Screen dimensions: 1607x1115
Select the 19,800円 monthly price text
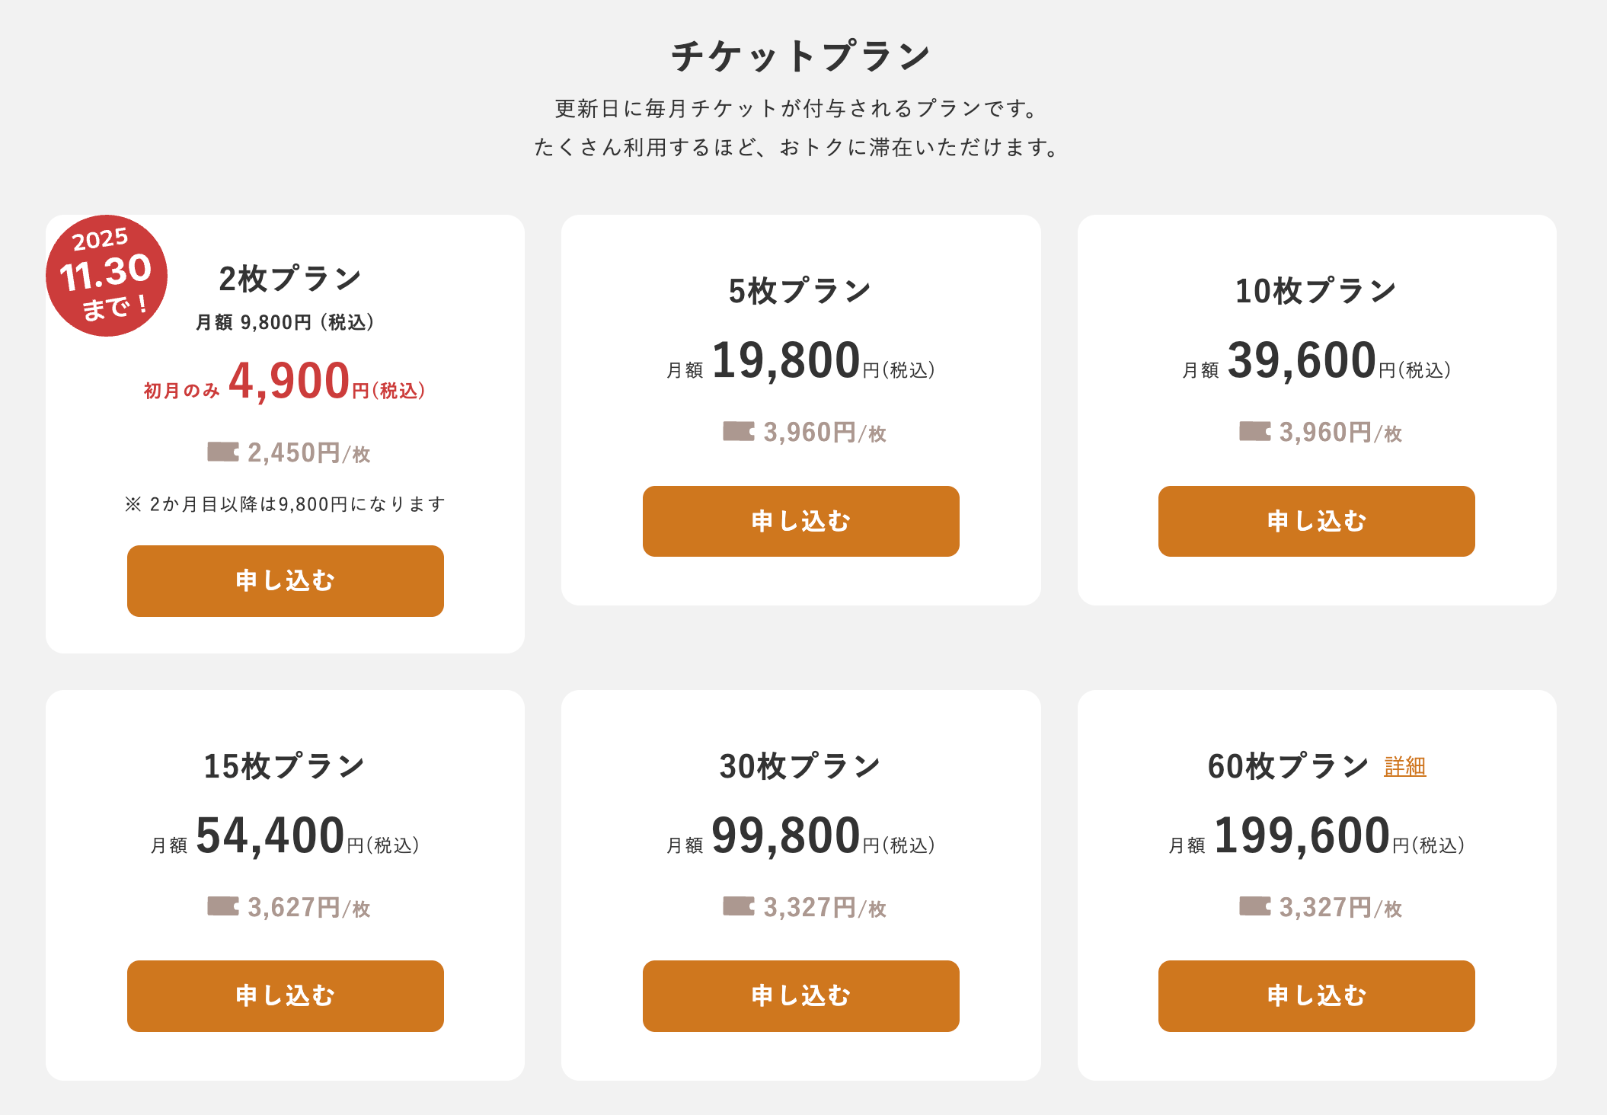(x=786, y=361)
